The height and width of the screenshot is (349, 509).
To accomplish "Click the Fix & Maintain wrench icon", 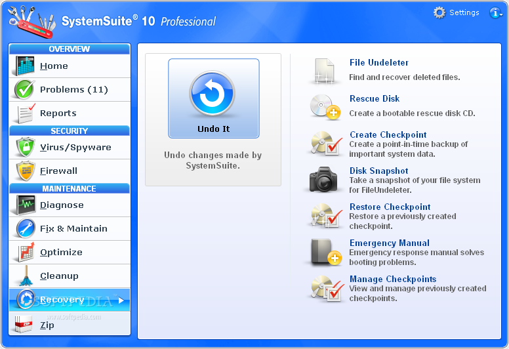I will pos(26,228).
